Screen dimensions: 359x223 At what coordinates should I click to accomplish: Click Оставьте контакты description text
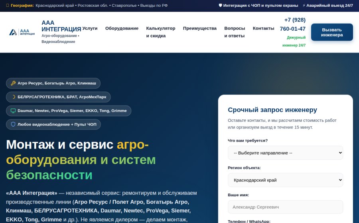pos(282,124)
